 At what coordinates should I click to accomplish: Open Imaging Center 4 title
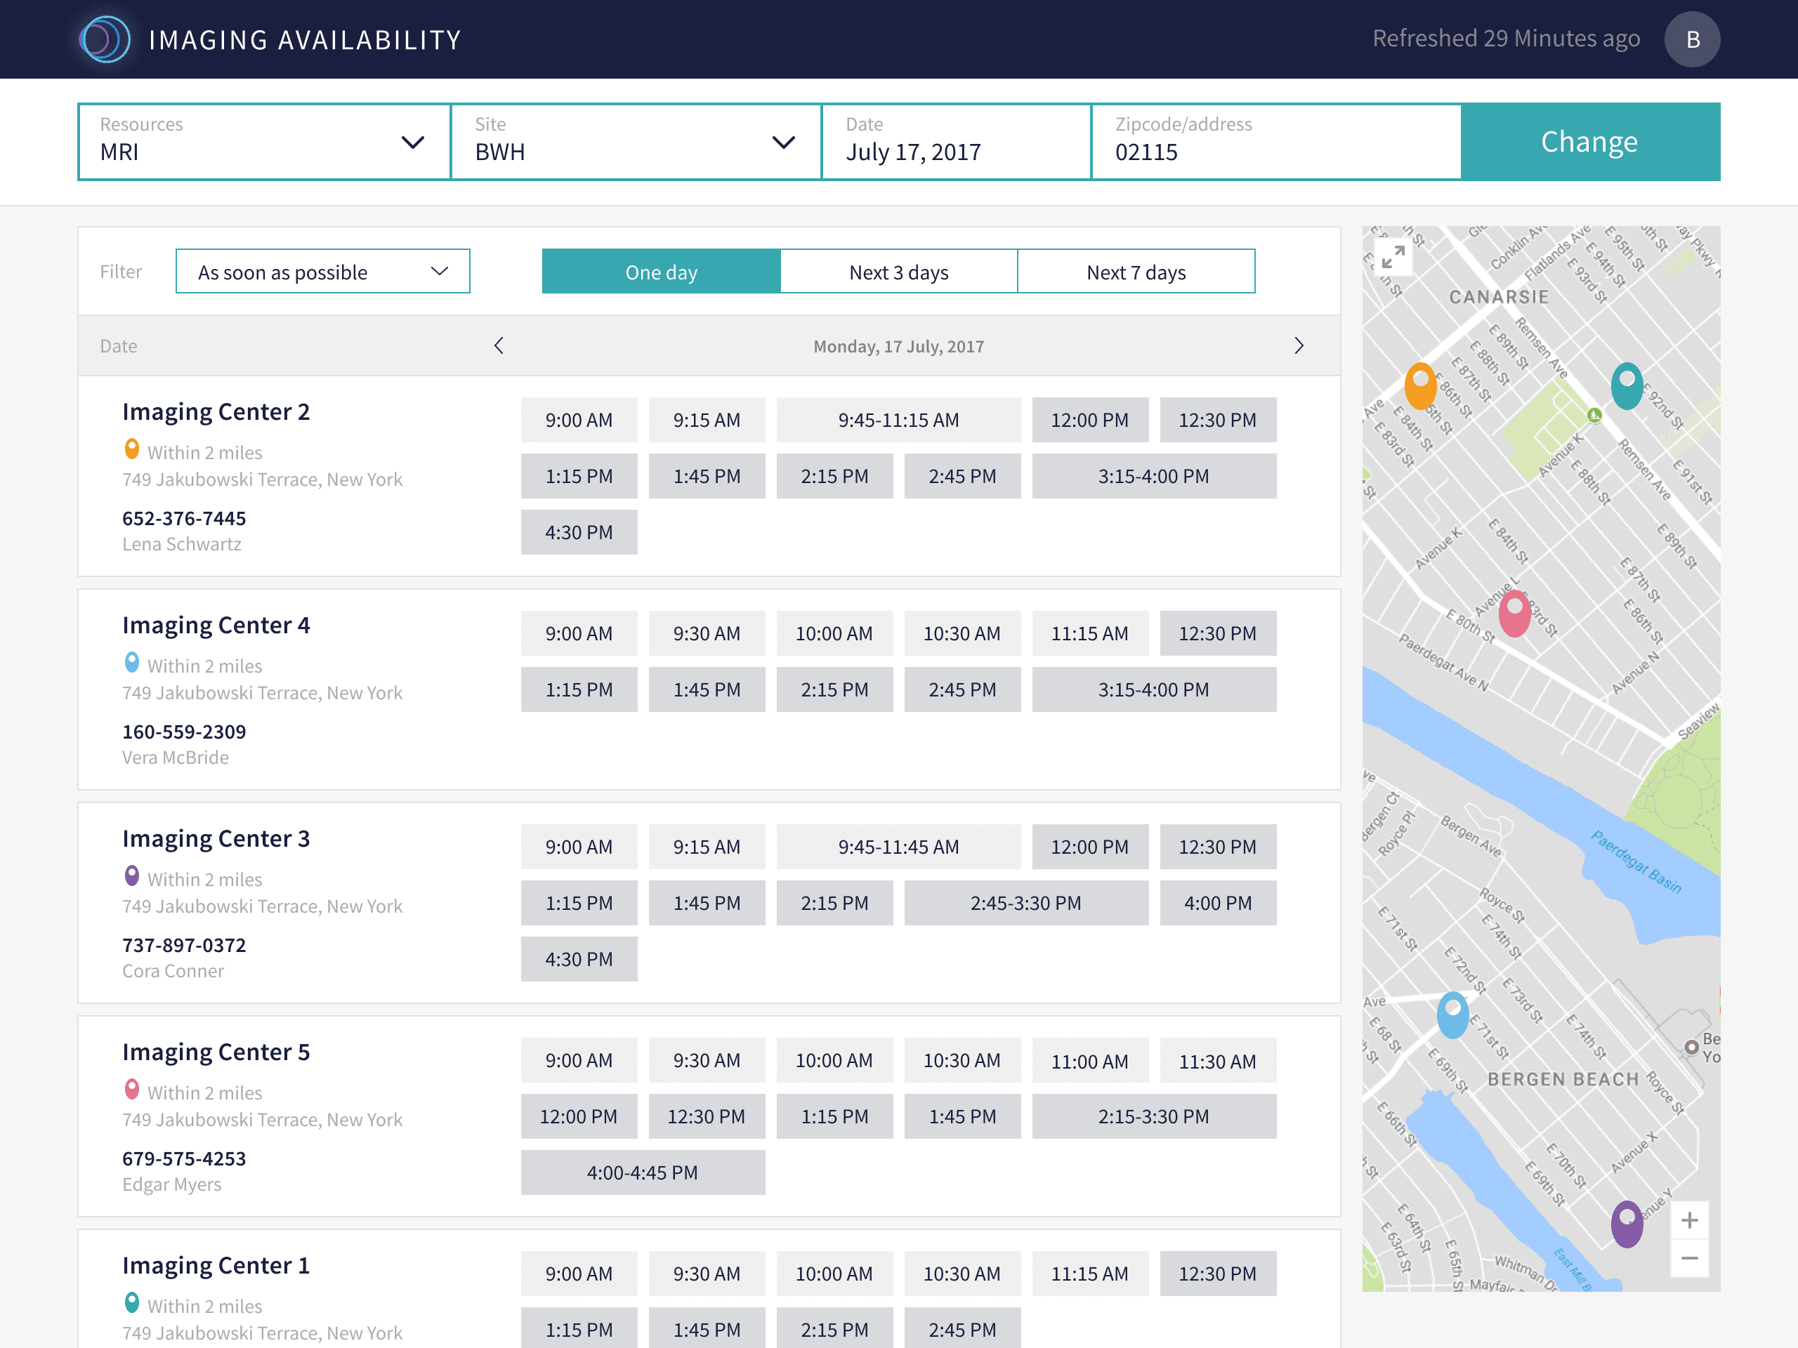[x=216, y=626]
